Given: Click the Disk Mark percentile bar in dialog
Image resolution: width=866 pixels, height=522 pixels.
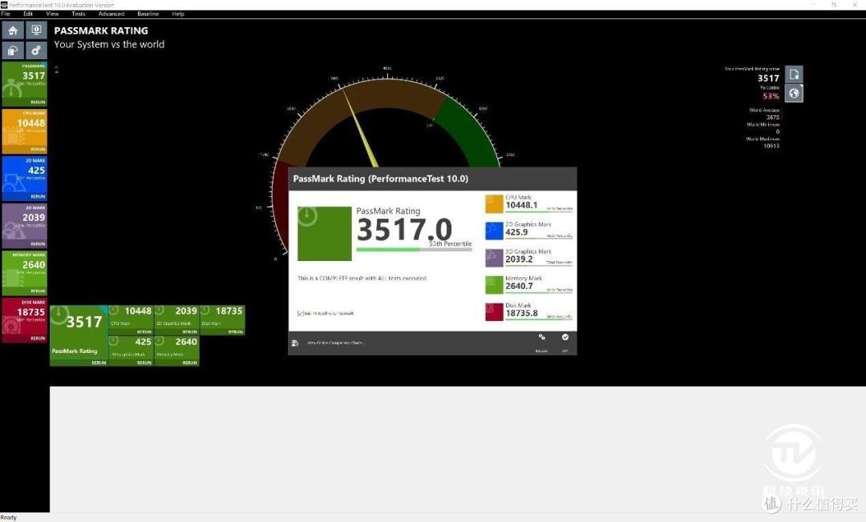Looking at the screenshot, I should pyautogui.click(x=539, y=320).
